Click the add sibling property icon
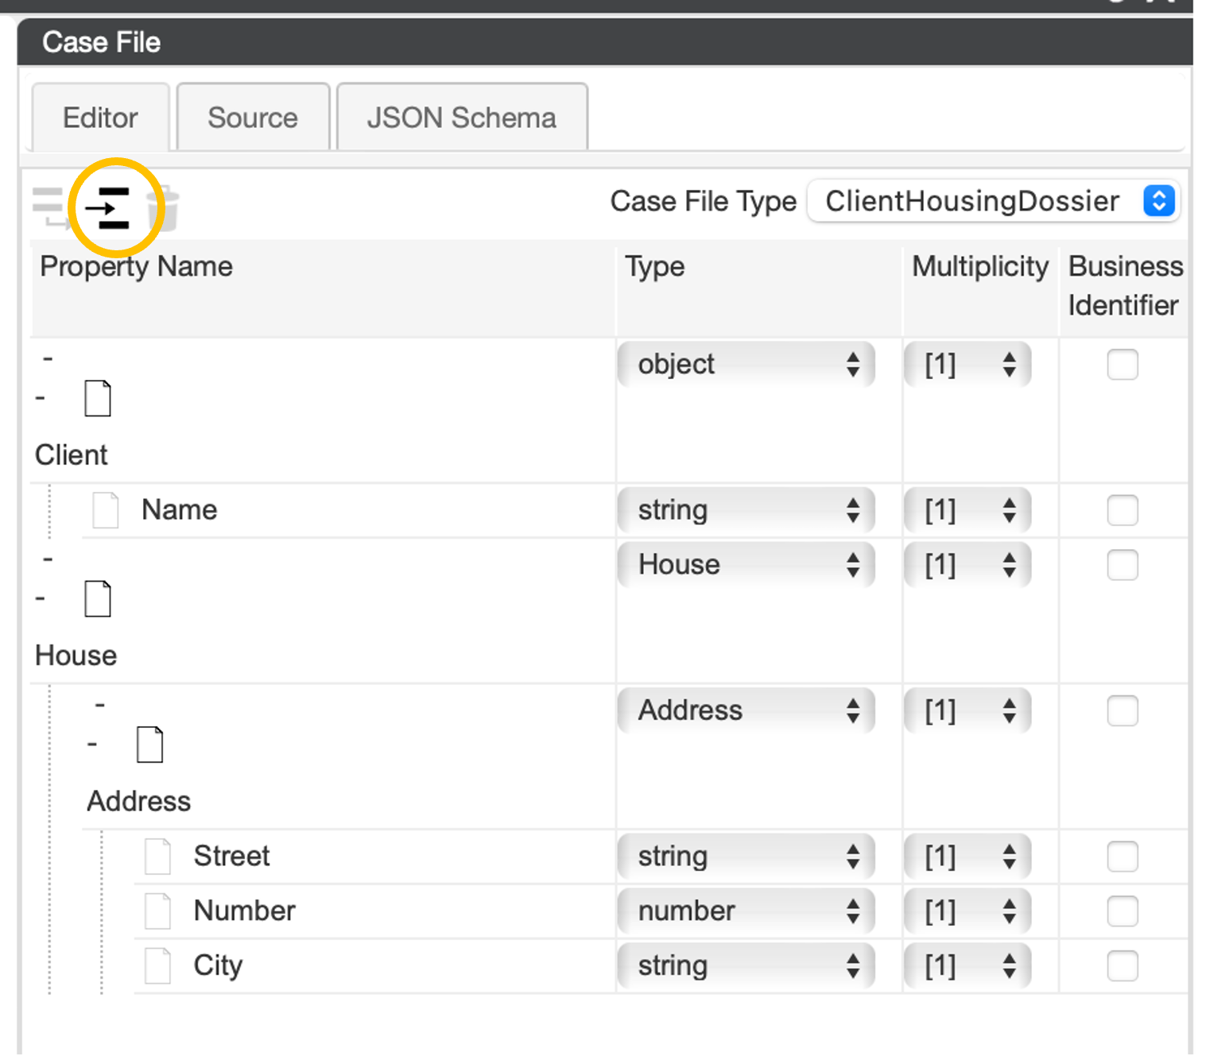This screenshot has height=1056, width=1206. point(49,207)
